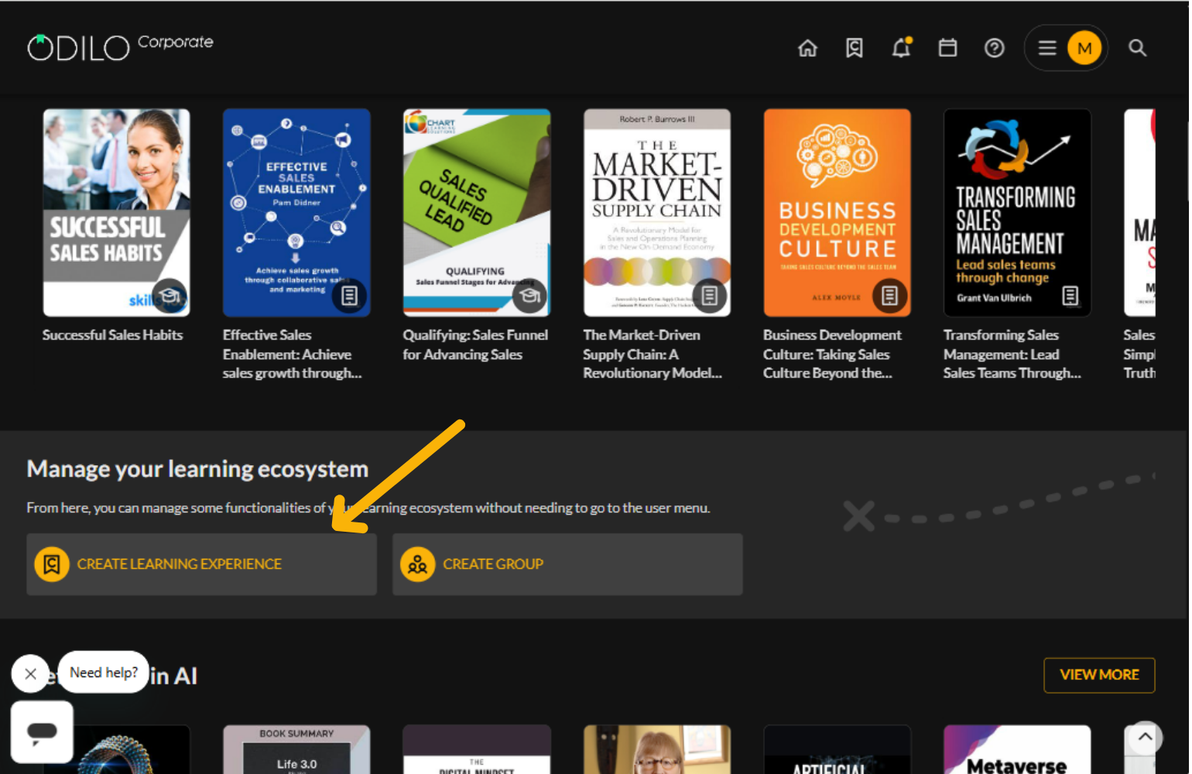
Task: Click the View More button
Action: point(1098,675)
